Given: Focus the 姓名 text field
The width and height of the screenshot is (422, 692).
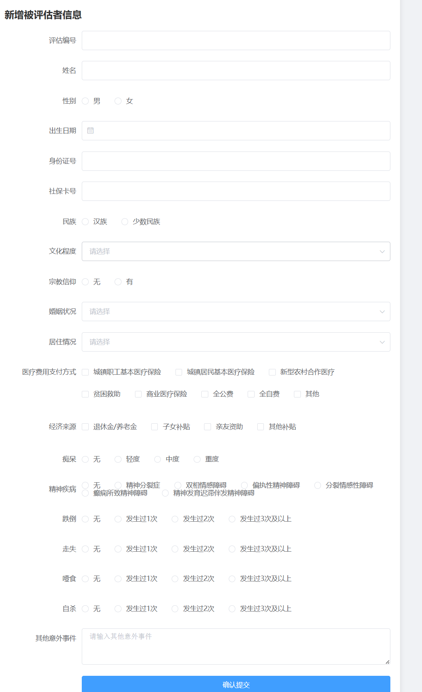Looking at the screenshot, I should tap(236, 71).
